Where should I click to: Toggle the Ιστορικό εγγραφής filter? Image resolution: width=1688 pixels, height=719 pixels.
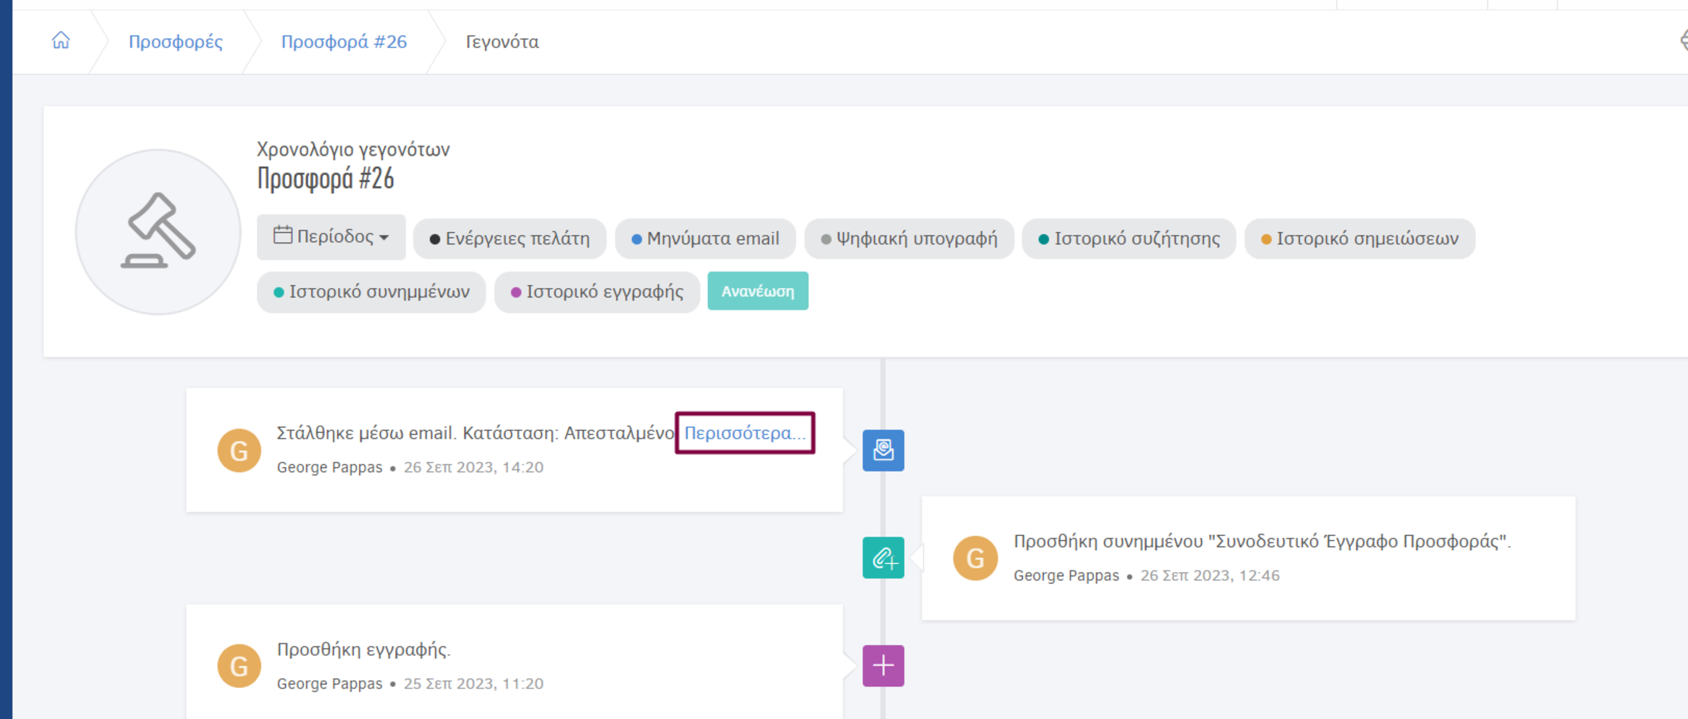click(597, 292)
